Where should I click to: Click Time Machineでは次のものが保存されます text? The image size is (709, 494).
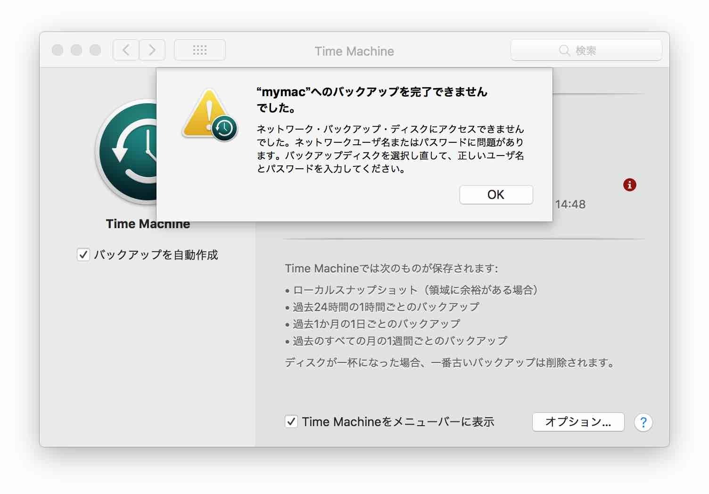[391, 269]
